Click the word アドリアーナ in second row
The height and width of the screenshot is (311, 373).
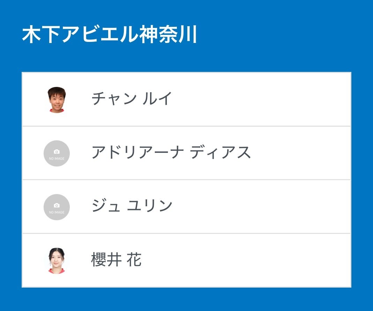(136, 153)
